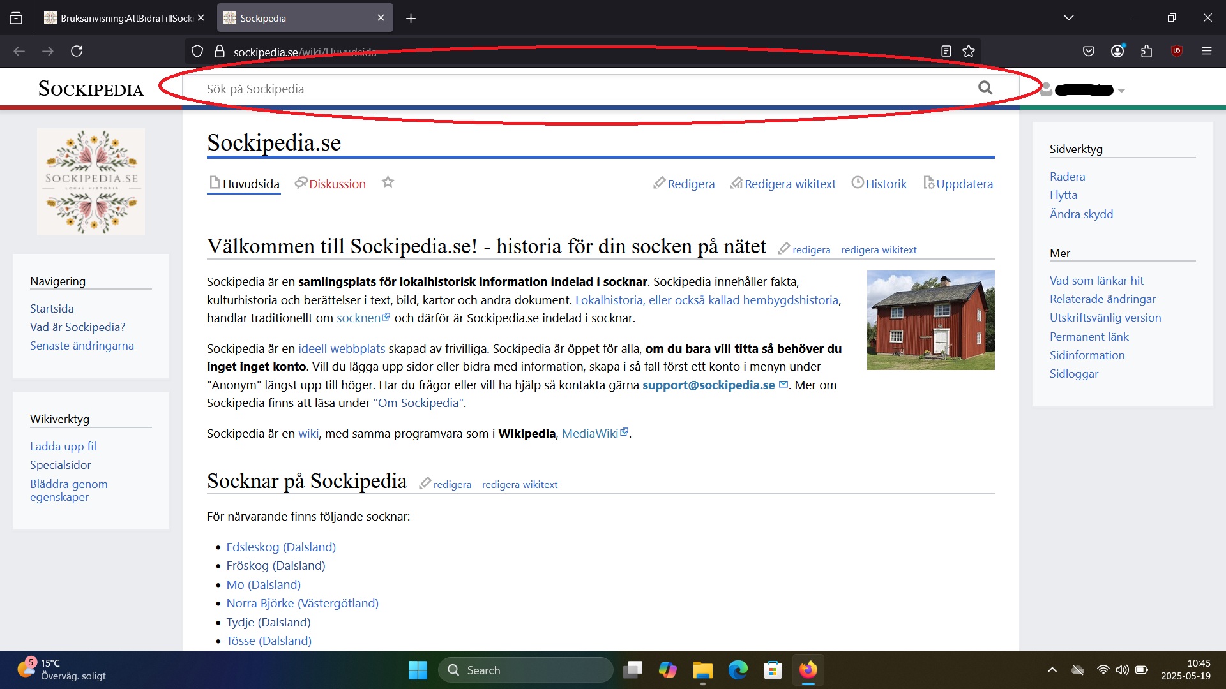Screen dimensions: 1226x689
Task: Click the shield tracking protection icon
Action: (197, 52)
